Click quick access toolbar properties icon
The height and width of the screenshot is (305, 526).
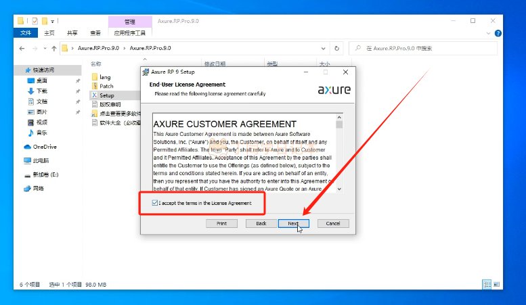[35, 21]
